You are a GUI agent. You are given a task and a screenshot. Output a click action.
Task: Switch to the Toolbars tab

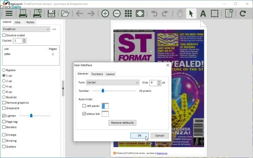(97, 74)
